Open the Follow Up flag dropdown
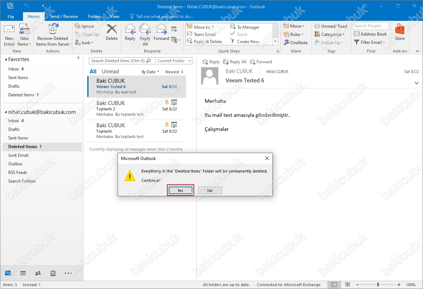 pyautogui.click(x=329, y=42)
